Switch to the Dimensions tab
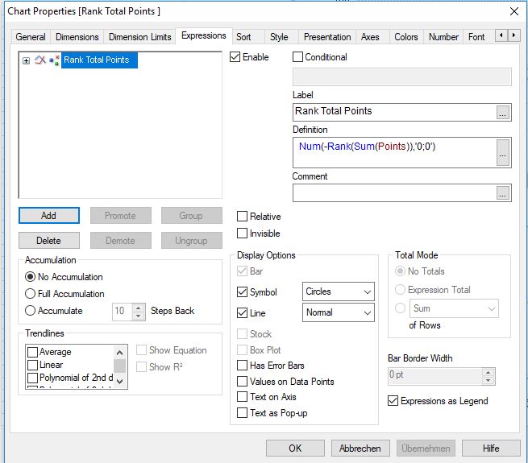Image resolution: width=528 pixels, height=463 pixels. (x=77, y=37)
